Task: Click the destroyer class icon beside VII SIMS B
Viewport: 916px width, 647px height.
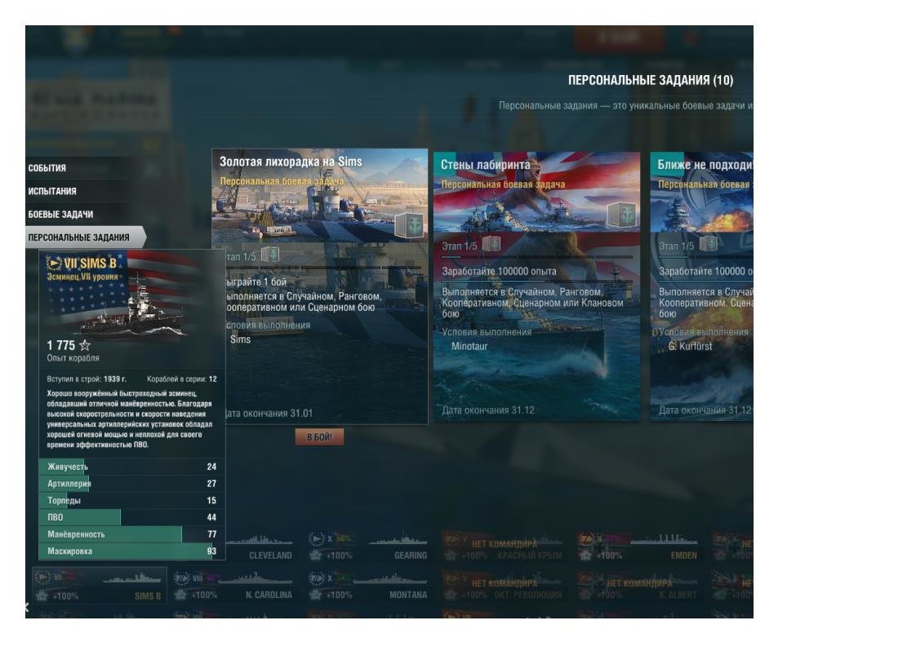Action: click(x=54, y=263)
